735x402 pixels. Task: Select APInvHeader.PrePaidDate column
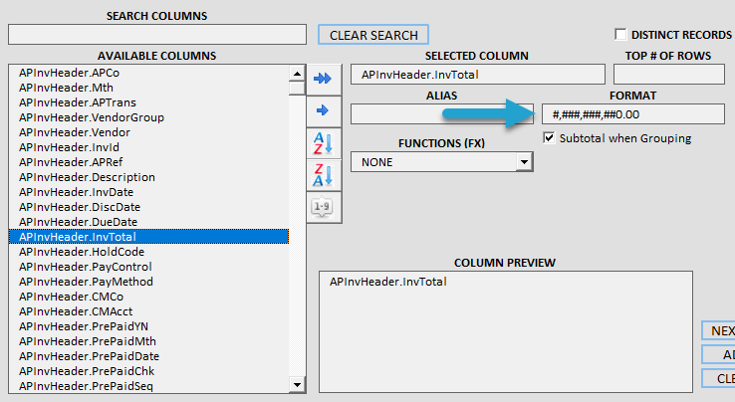pos(149,356)
